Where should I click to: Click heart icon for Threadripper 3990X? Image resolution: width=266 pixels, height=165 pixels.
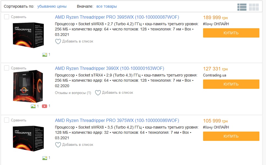click(98, 93)
